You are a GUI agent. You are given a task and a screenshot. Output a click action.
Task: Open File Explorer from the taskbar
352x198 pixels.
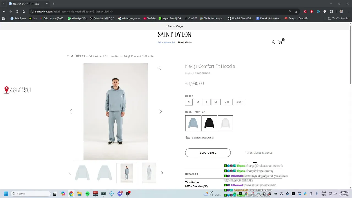(79, 194)
